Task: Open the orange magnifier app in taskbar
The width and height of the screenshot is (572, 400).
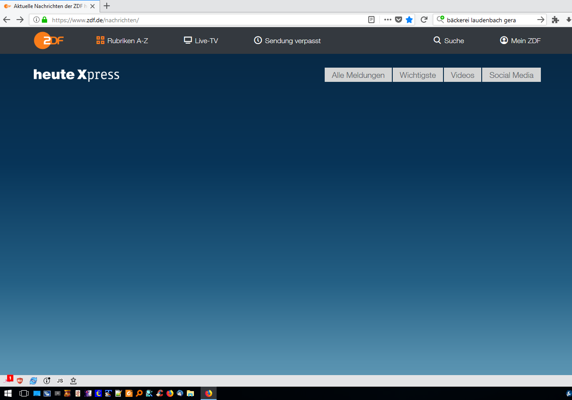Action: click(x=139, y=393)
